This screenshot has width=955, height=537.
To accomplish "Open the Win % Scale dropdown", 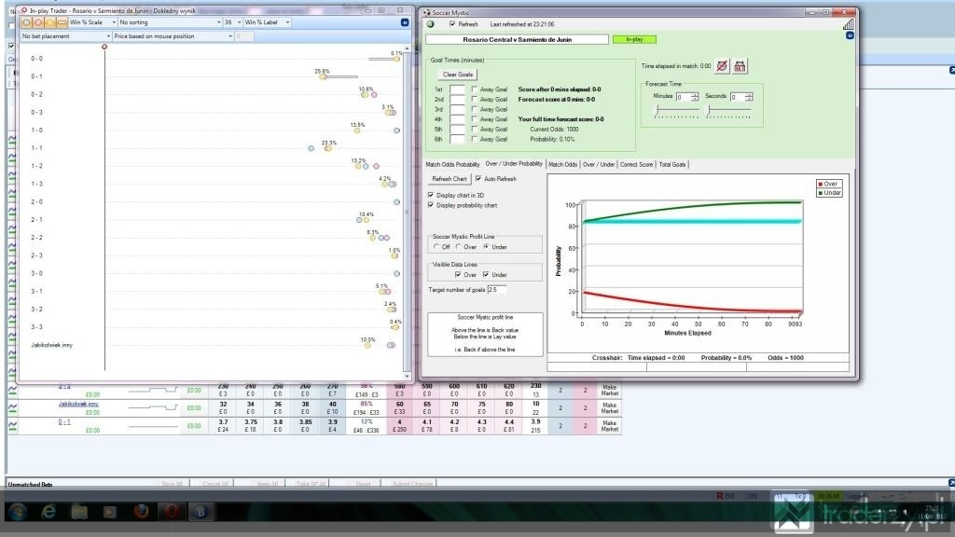I will (x=92, y=22).
